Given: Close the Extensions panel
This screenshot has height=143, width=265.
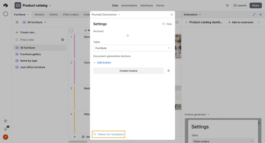Looking at the screenshot, I should click(261, 14).
